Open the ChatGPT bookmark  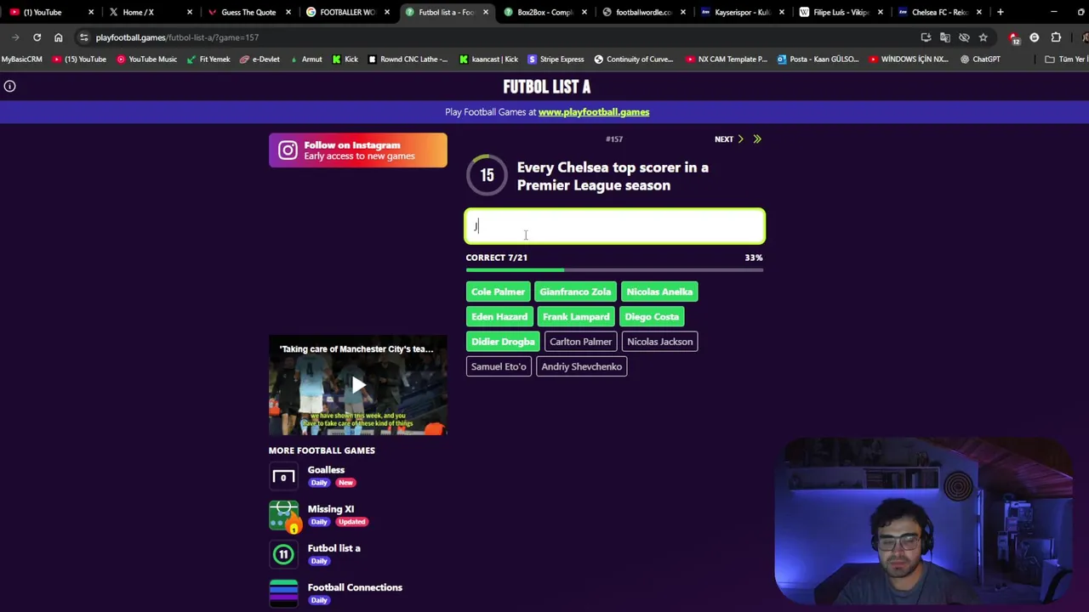tap(980, 59)
